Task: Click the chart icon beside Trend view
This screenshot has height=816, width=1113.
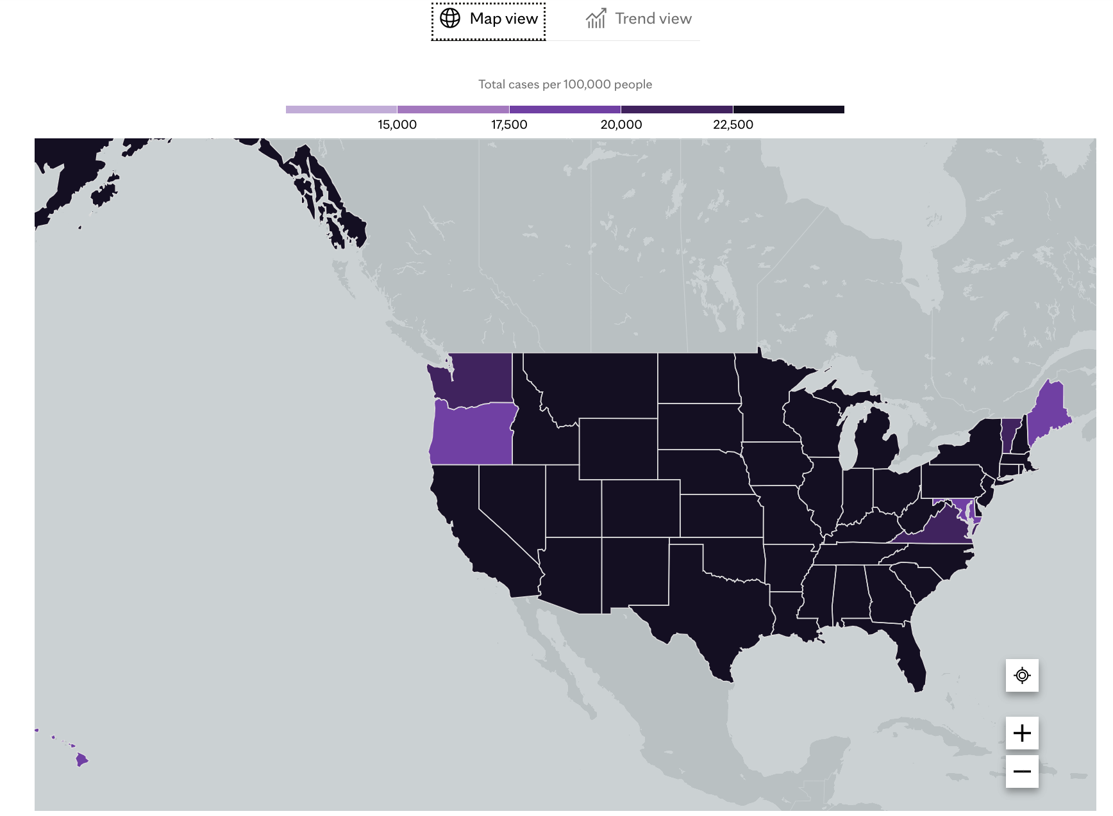Action: tap(596, 19)
